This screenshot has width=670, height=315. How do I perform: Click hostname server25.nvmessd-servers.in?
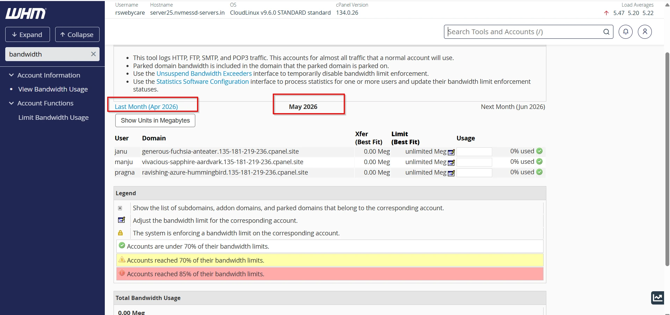187,13
